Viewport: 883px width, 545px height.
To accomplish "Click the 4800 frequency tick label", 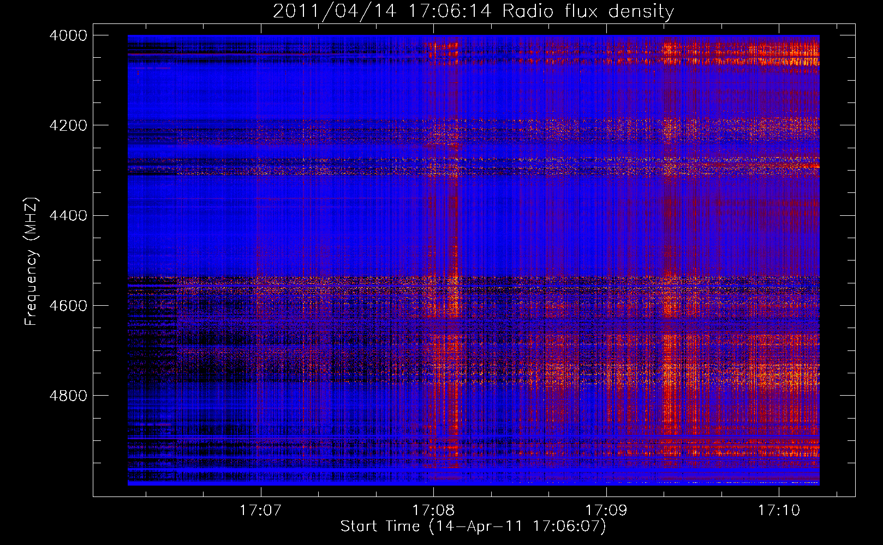I will (68, 396).
